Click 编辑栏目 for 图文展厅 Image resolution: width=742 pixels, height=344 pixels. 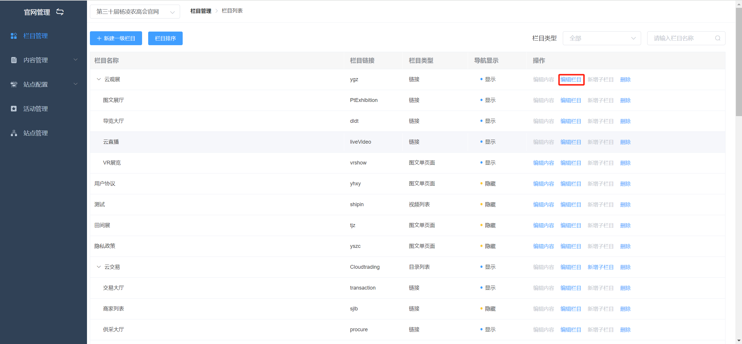[x=571, y=100]
